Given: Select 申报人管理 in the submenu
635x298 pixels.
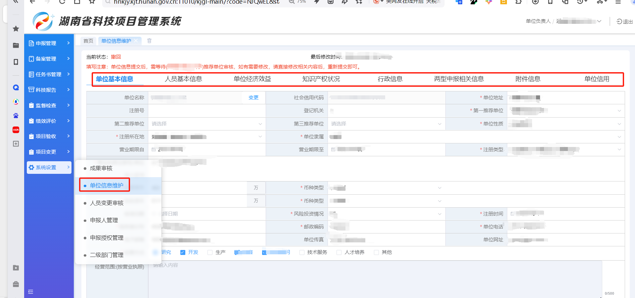Looking at the screenshot, I should (x=104, y=220).
